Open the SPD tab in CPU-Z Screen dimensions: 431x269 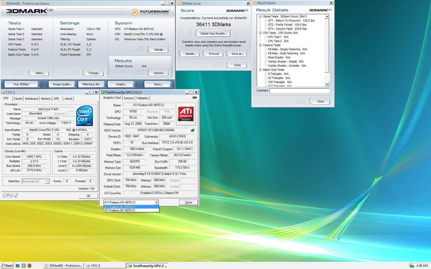(56, 99)
